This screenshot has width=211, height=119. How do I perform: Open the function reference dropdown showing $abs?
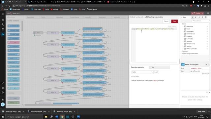142,72
